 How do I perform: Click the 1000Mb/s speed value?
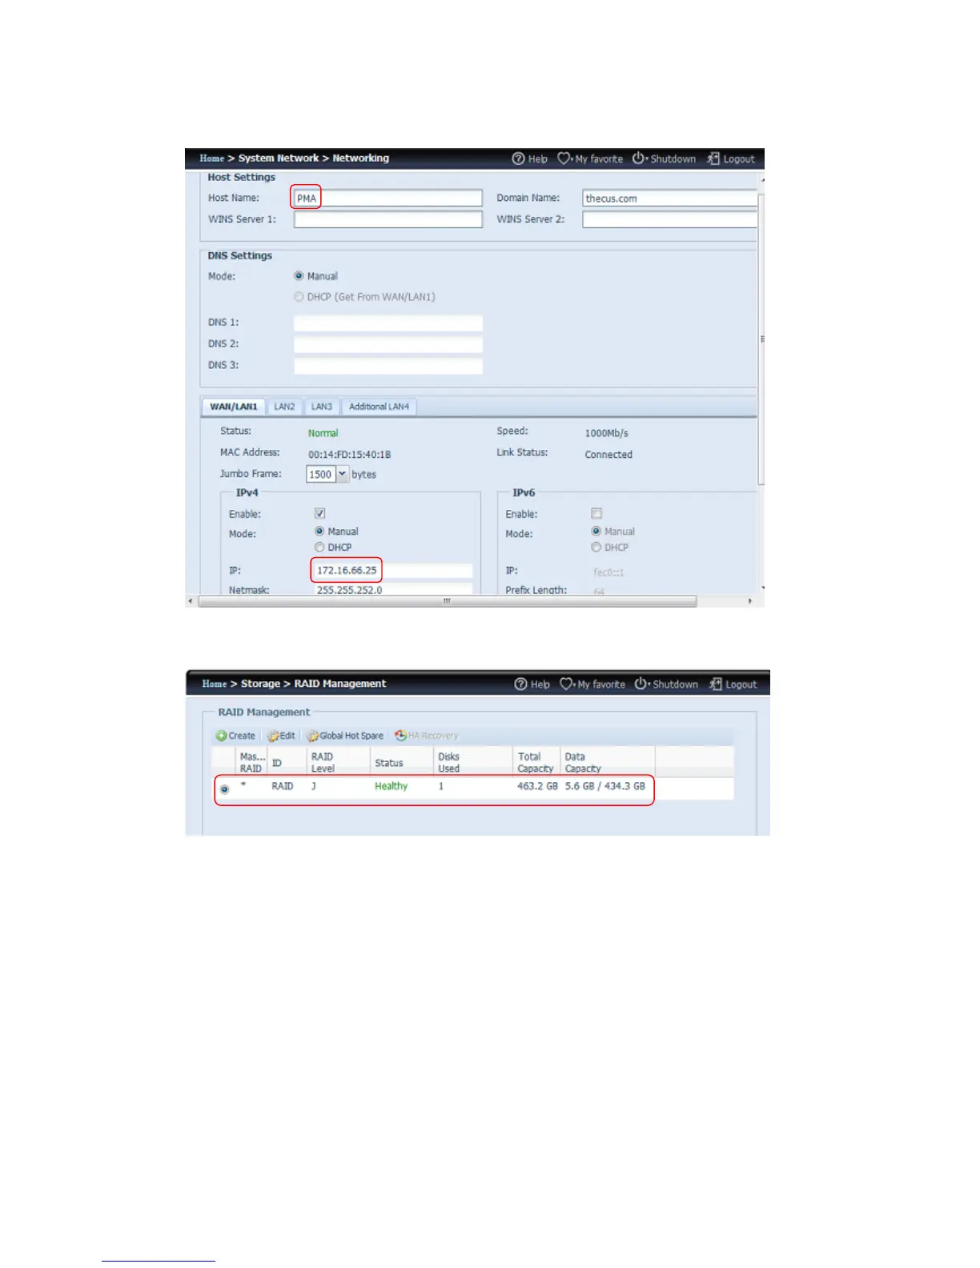coord(606,433)
